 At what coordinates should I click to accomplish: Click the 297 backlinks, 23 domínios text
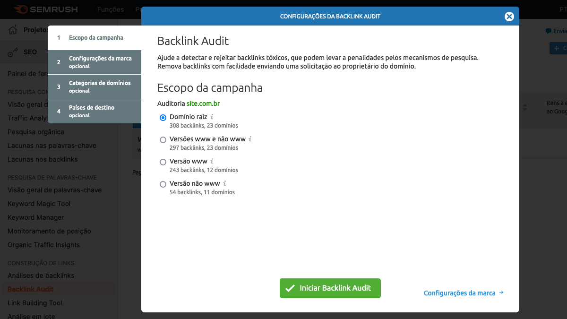(x=204, y=148)
